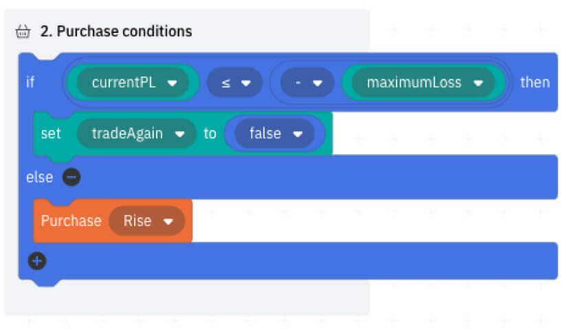569x329 pixels.
Task: Click the "then" label of the if block
Action: click(x=534, y=83)
